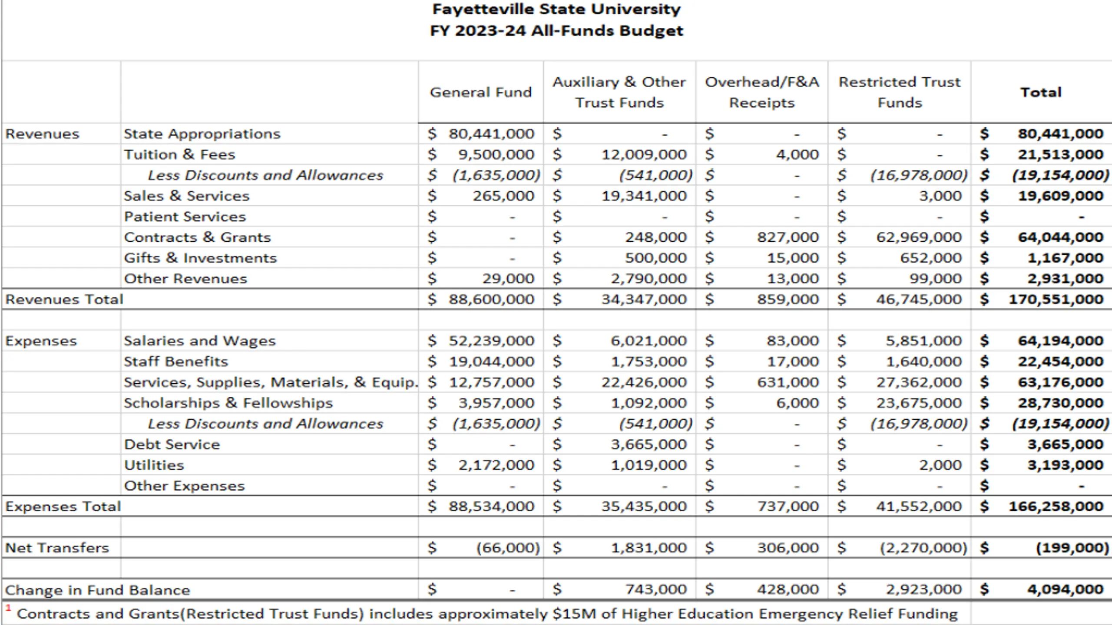Click the 'Revenues Total' row label

tap(64, 299)
